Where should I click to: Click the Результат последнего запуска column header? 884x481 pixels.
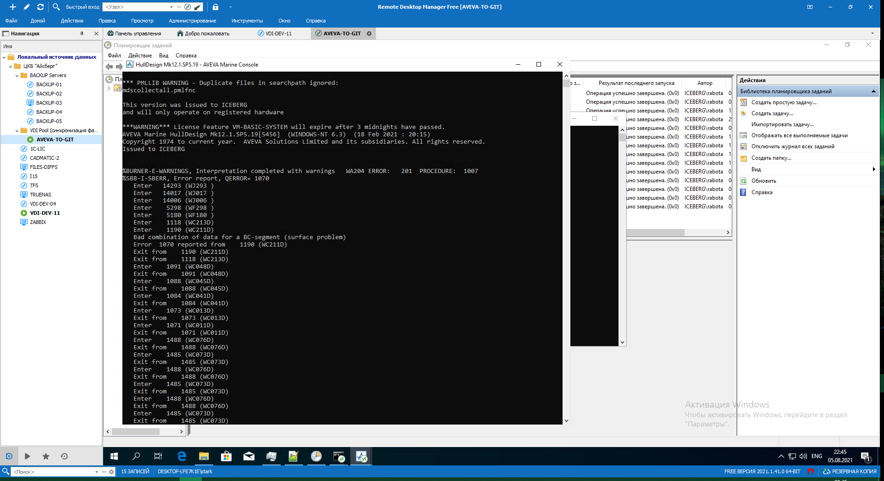(x=636, y=83)
